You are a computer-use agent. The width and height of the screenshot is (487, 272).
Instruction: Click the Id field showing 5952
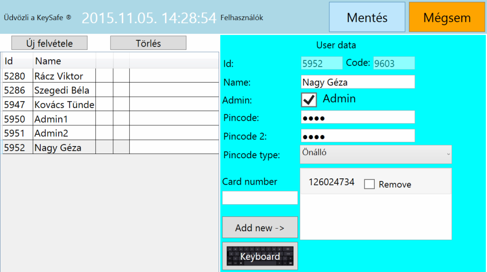(x=321, y=63)
